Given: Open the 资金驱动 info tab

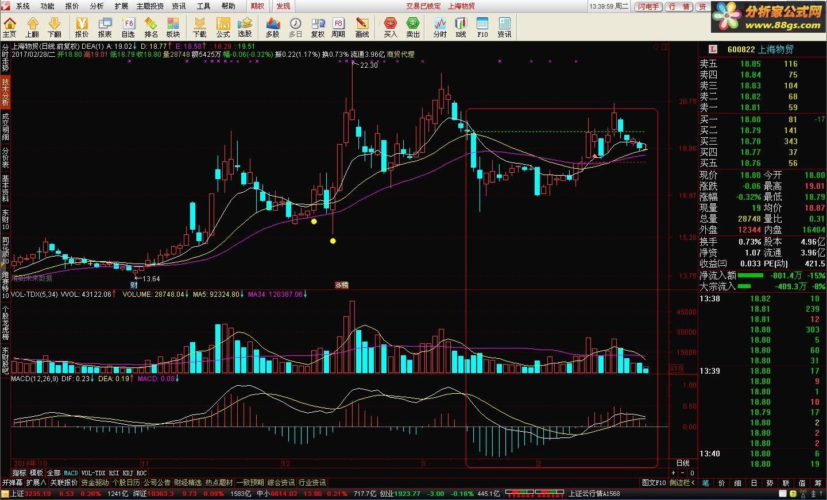Looking at the screenshot, I should 95,483.
